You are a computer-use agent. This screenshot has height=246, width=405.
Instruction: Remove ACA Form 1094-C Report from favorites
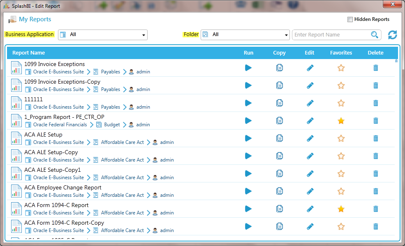coord(341,209)
